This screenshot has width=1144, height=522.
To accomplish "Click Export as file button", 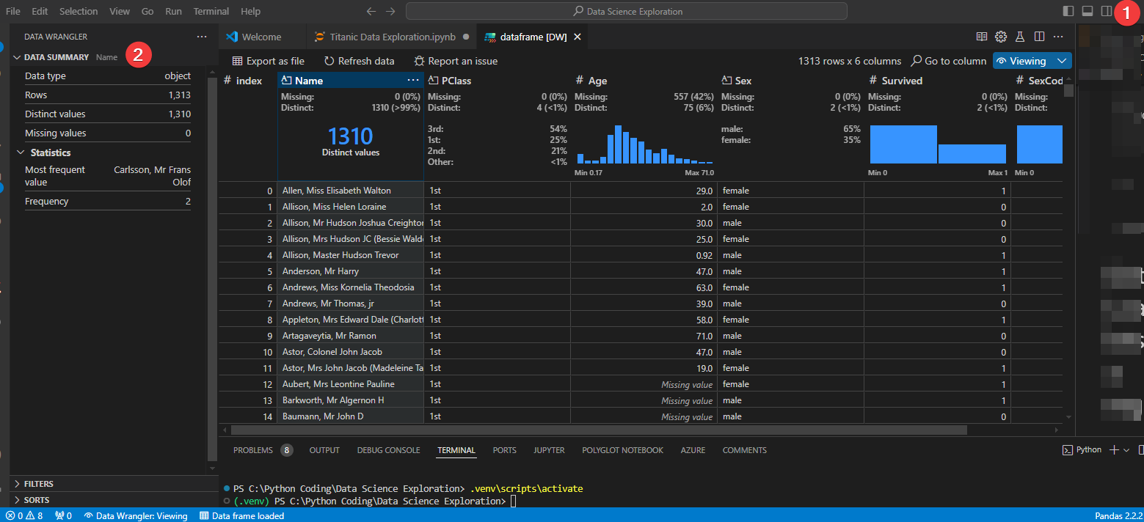I will pos(268,61).
